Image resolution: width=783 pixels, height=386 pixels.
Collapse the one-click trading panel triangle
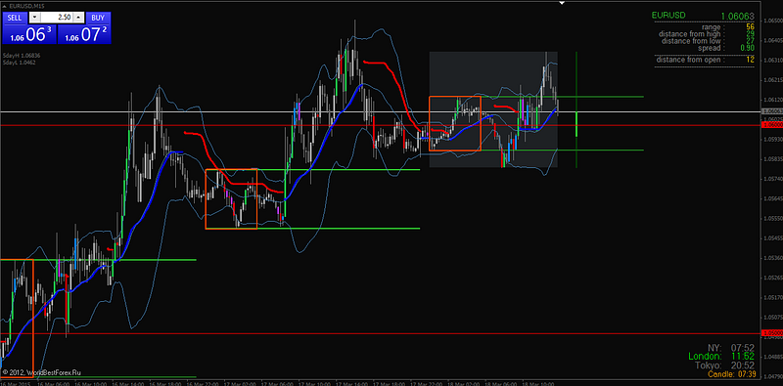pyautogui.click(x=5, y=6)
